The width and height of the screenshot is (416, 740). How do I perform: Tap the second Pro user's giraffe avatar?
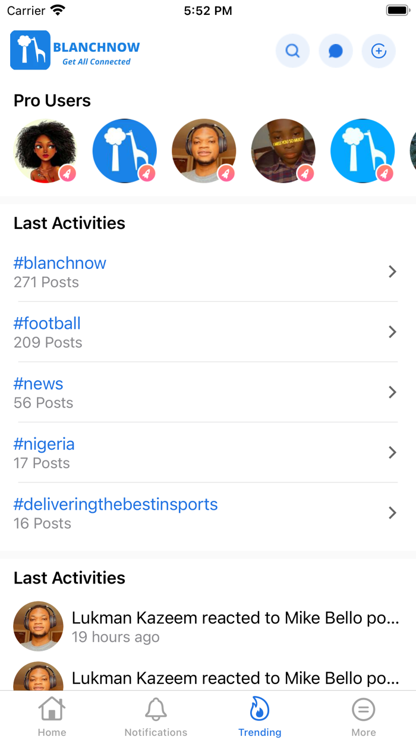[x=125, y=150]
